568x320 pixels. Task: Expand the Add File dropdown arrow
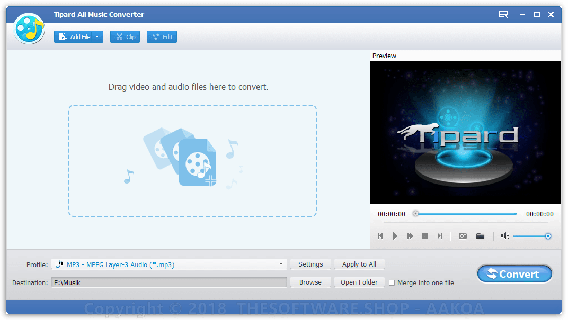click(x=96, y=36)
